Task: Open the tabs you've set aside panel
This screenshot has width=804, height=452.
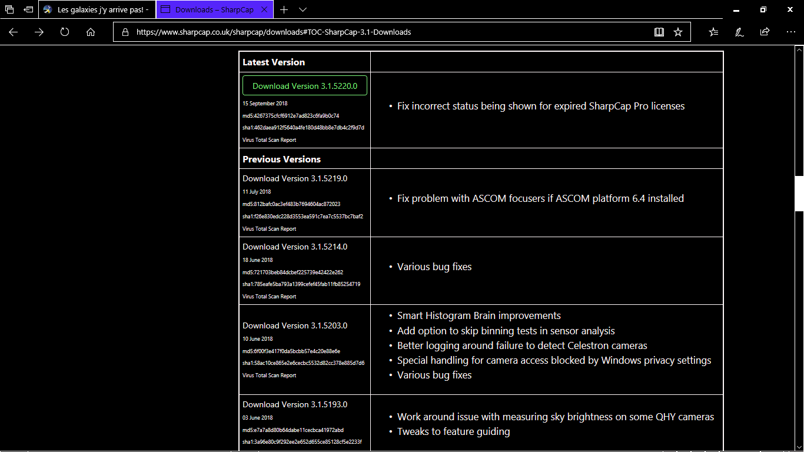Action: (9, 9)
